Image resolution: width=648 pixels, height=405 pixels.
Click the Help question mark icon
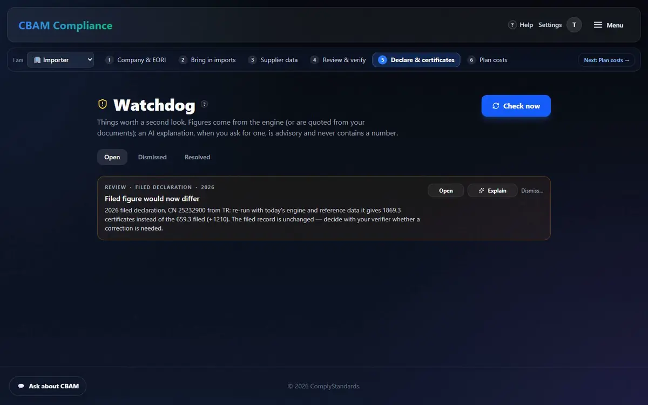(x=512, y=25)
